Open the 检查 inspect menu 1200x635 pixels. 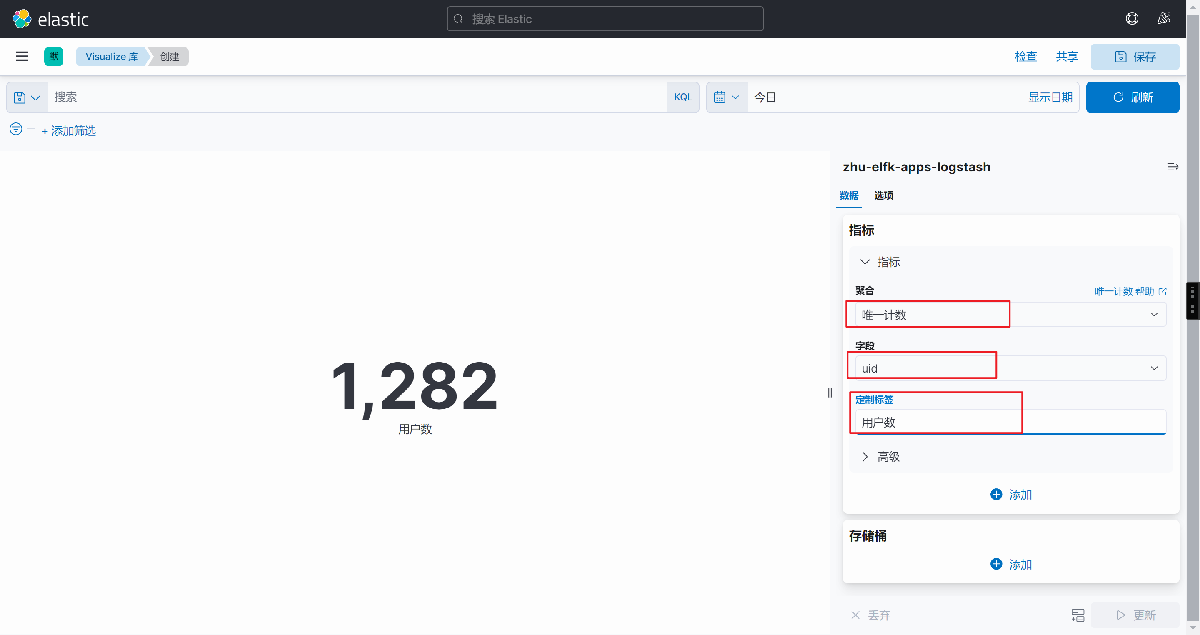point(1026,56)
